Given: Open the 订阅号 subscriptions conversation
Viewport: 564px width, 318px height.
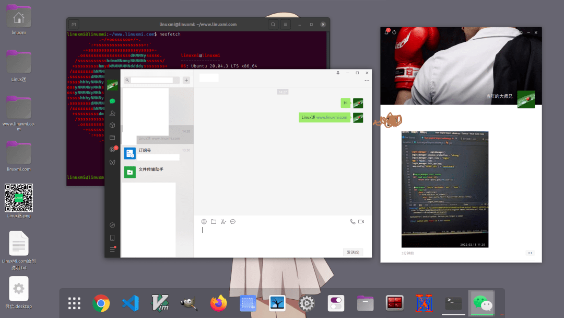Looking at the screenshot, I should tap(157, 153).
